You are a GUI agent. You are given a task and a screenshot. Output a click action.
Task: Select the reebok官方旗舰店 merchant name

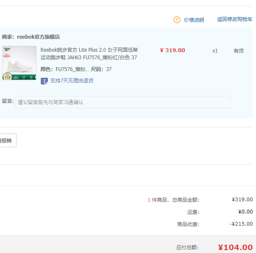(38, 37)
